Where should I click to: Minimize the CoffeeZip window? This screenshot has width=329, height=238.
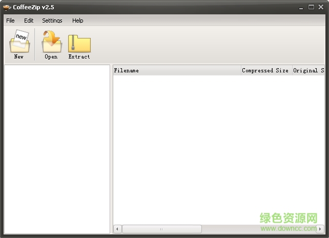pos(301,8)
